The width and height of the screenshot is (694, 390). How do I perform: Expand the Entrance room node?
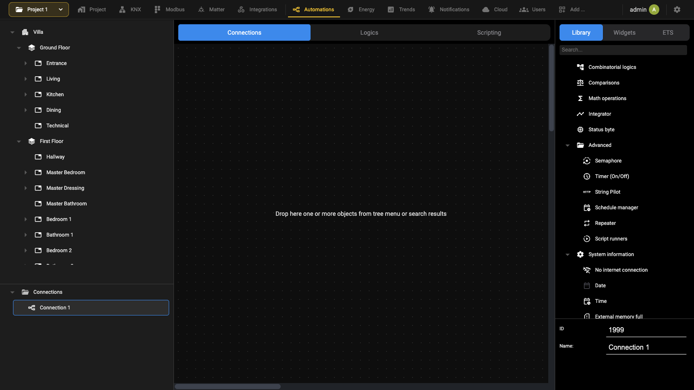click(26, 63)
